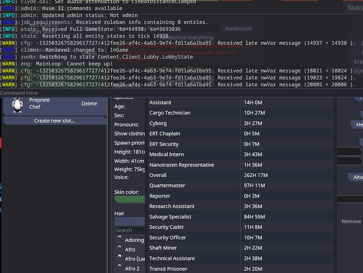Select the Preprete Chef character sprite

(x=17, y=105)
